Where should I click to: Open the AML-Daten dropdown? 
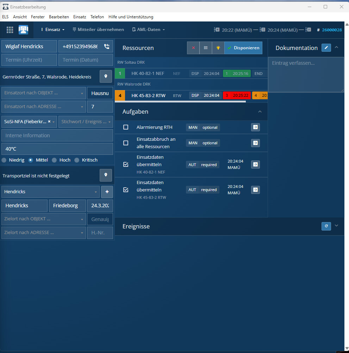(149, 30)
